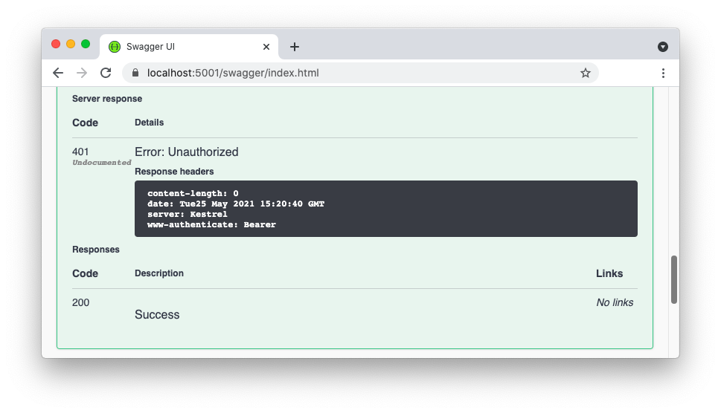Image resolution: width=721 pixels, height=413 pixels.
Task: Click the www-authenticate: Bearer header line
Action: click(211, 224)
